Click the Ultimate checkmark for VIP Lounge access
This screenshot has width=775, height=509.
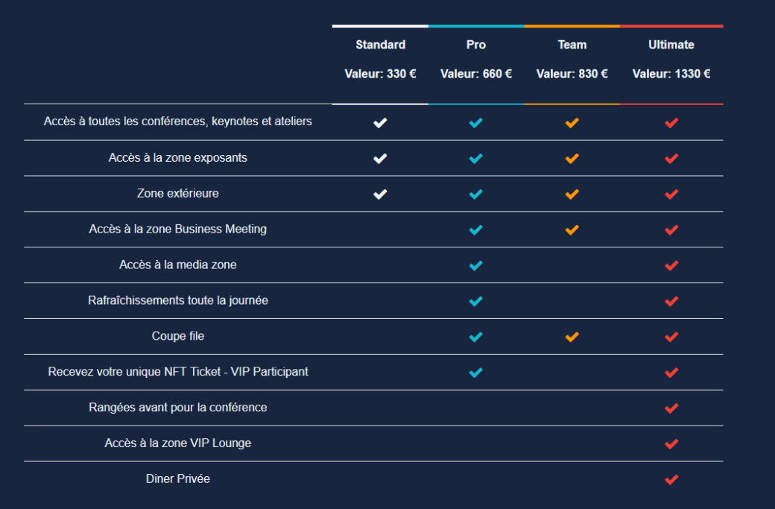coord(671,444)
